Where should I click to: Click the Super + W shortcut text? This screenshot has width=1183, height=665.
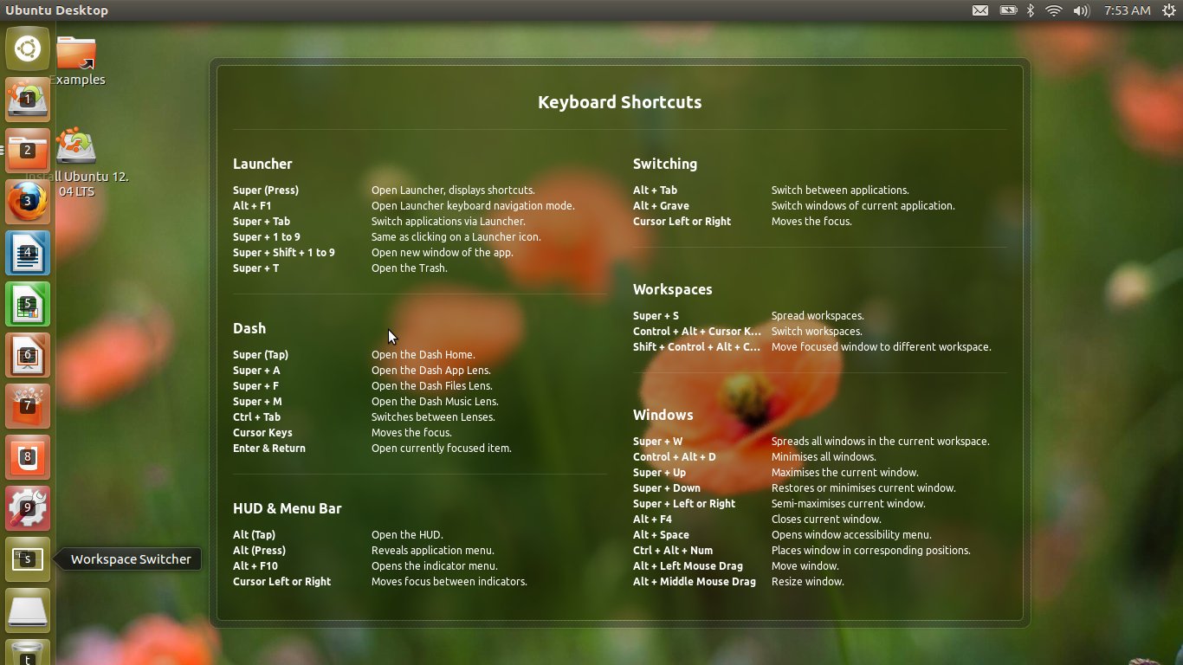[658, 442]
